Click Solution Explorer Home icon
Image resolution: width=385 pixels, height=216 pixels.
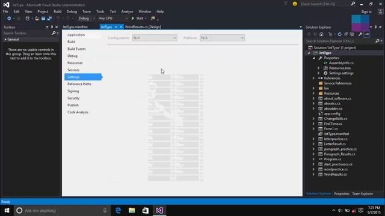(x=321, y=34)
